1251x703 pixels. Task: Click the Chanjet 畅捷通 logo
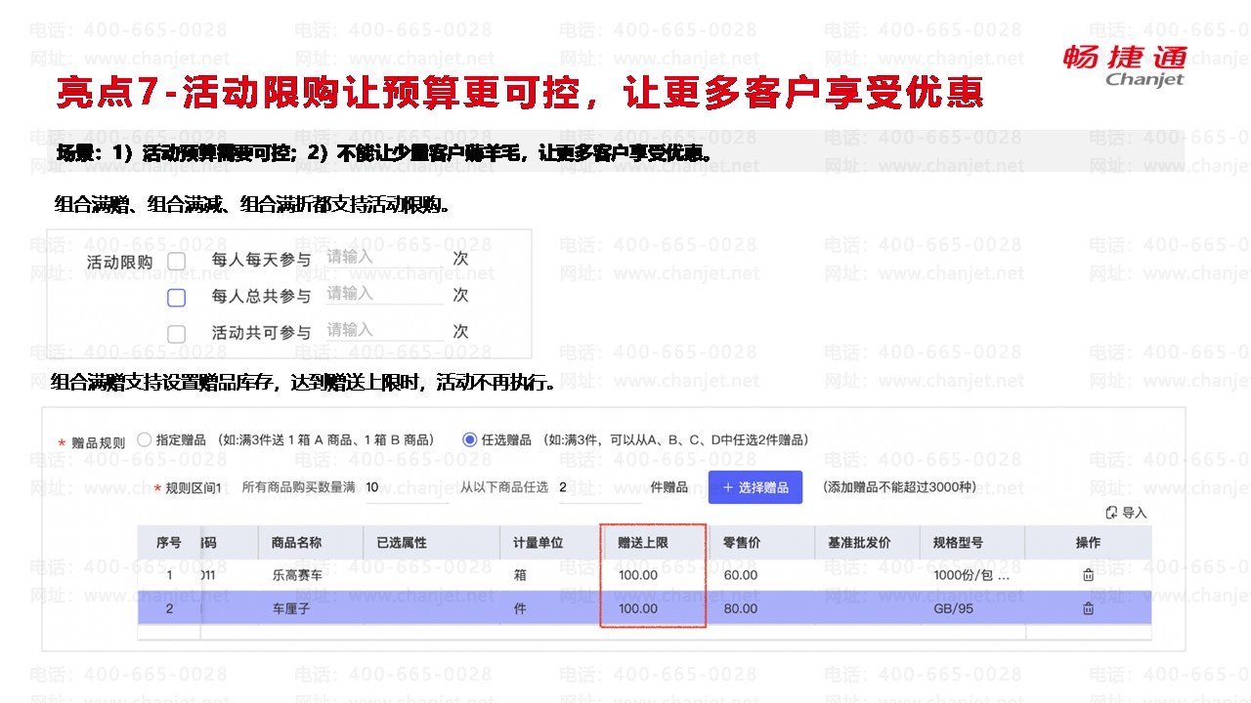[1125, 65]
